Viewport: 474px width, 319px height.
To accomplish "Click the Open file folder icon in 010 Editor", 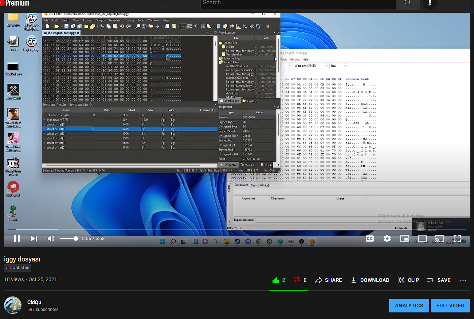I will click(x=56, y=26).
